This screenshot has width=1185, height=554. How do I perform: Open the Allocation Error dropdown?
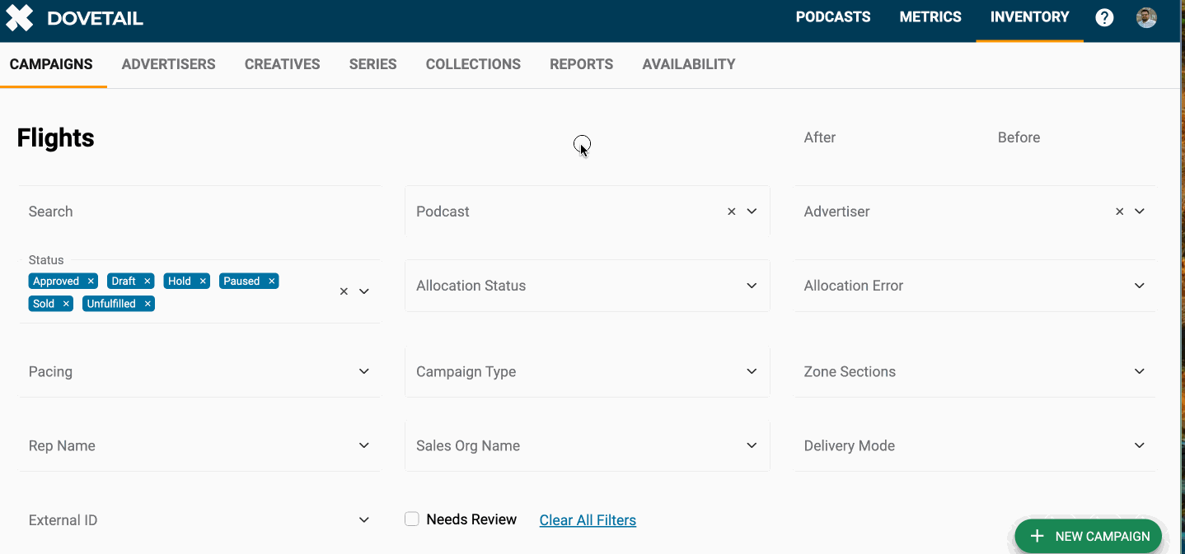pos(975,286)
